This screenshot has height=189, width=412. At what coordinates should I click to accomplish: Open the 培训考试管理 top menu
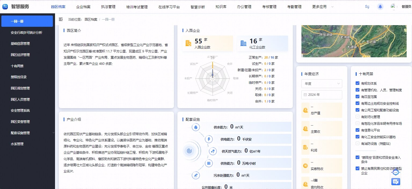click(x=137, y=7)
